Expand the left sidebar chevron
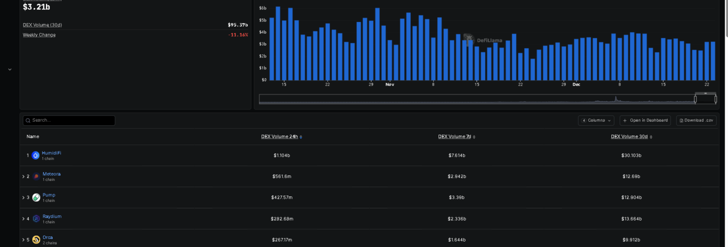 (10, 70)
